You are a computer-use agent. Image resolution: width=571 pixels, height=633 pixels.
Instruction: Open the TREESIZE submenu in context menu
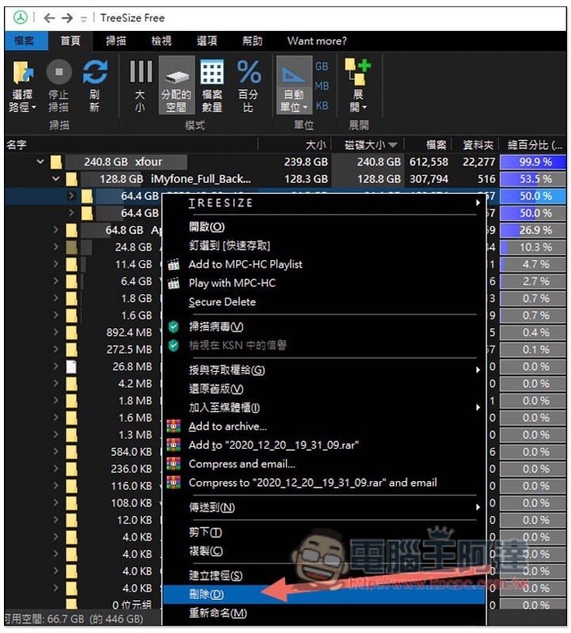[x=324, y=203]
